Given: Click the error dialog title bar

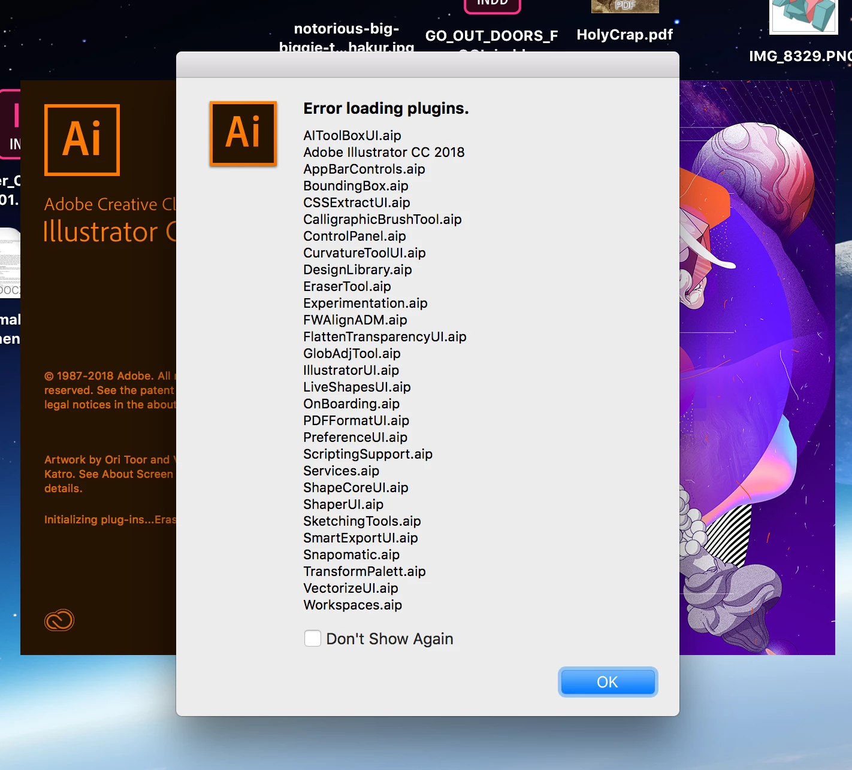Looking at the screenshot, I should coord(428,65).
